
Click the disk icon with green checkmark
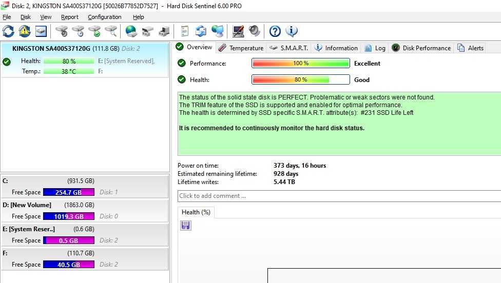point(94,31)
